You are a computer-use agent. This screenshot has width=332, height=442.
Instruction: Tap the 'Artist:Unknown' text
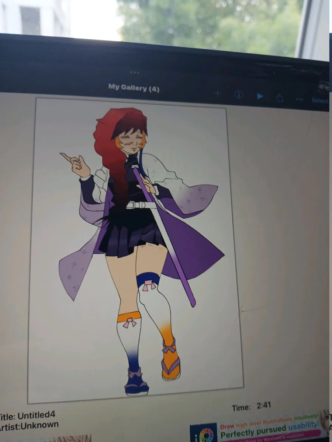29,426
